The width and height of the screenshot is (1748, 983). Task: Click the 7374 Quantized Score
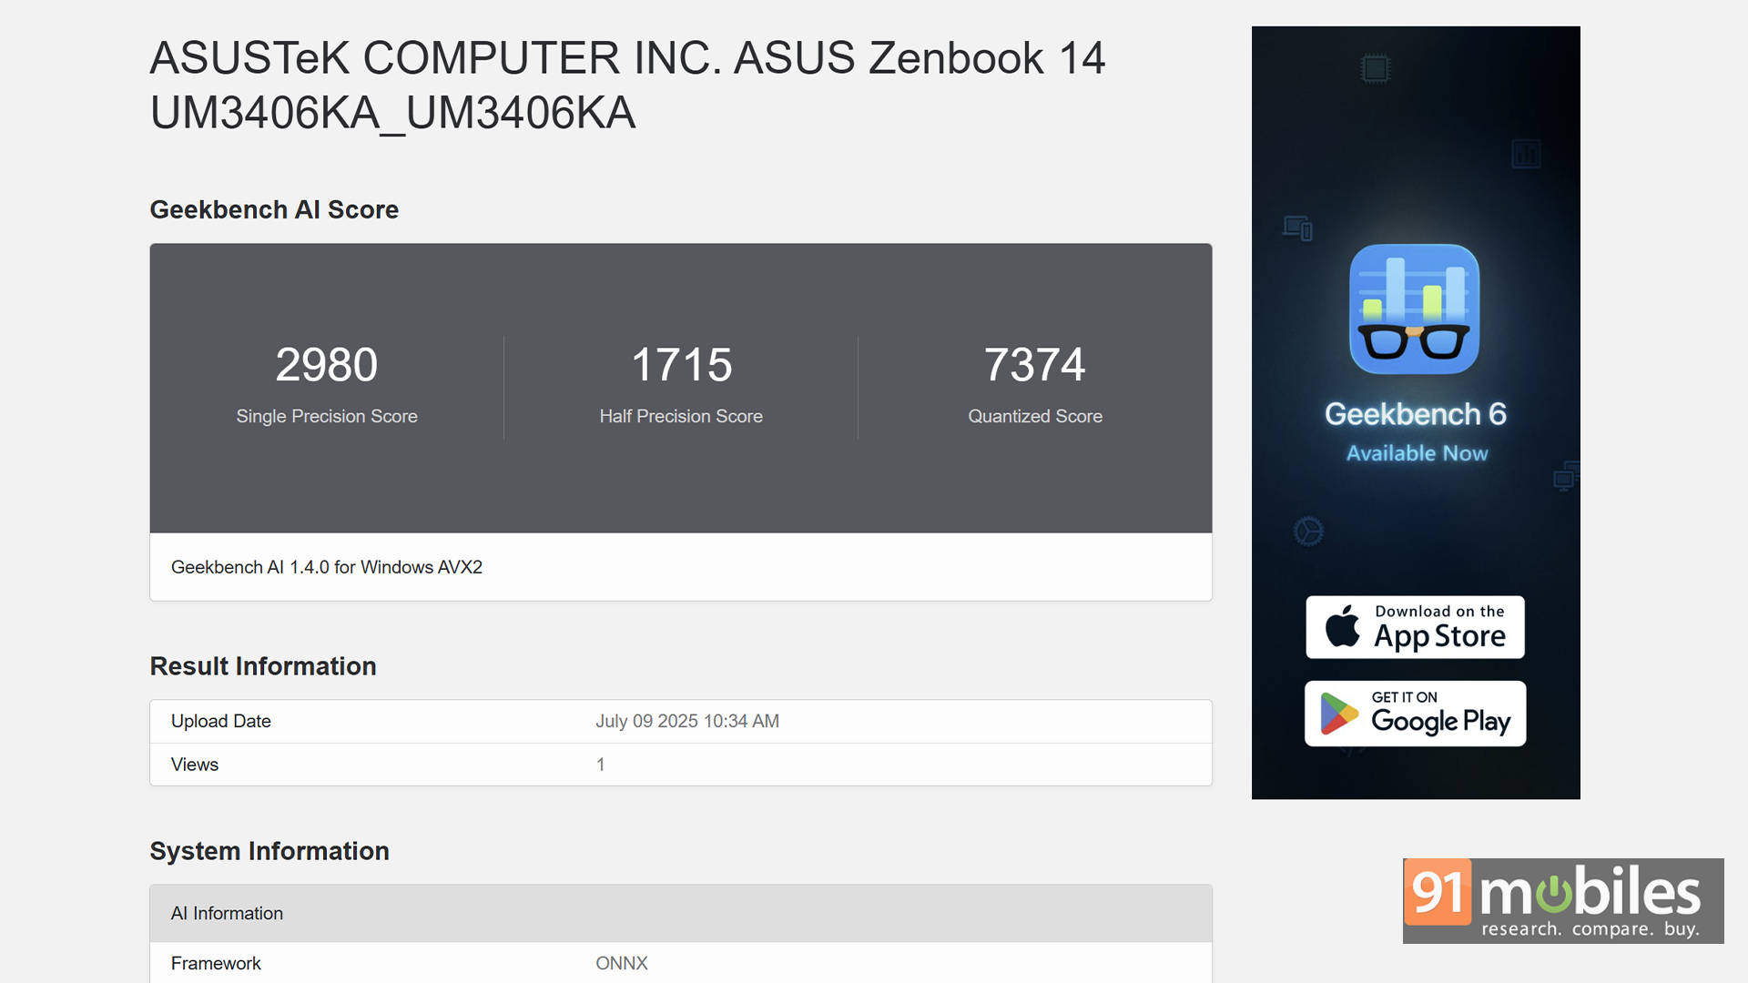pyautogui.click(x=1034, y=365)
